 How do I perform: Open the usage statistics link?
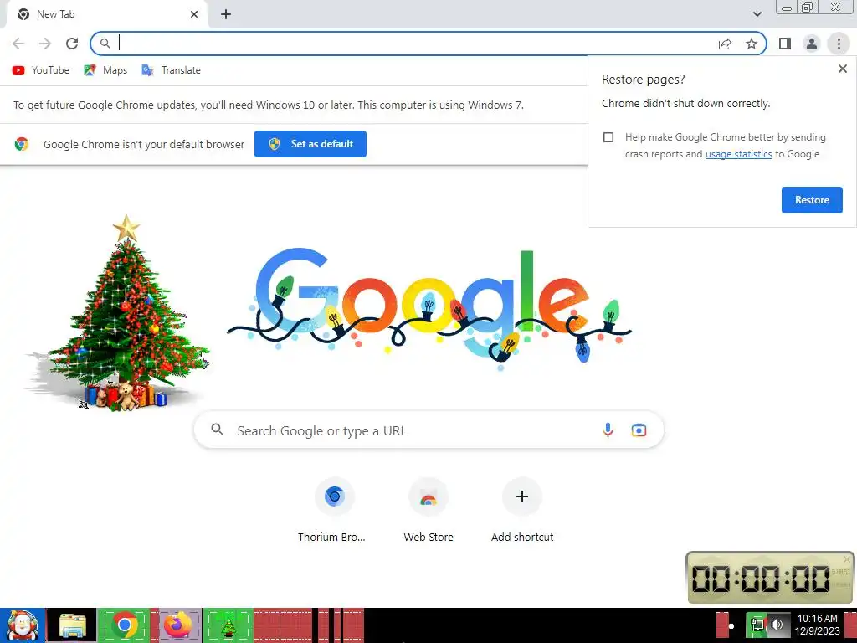point(738,154)
